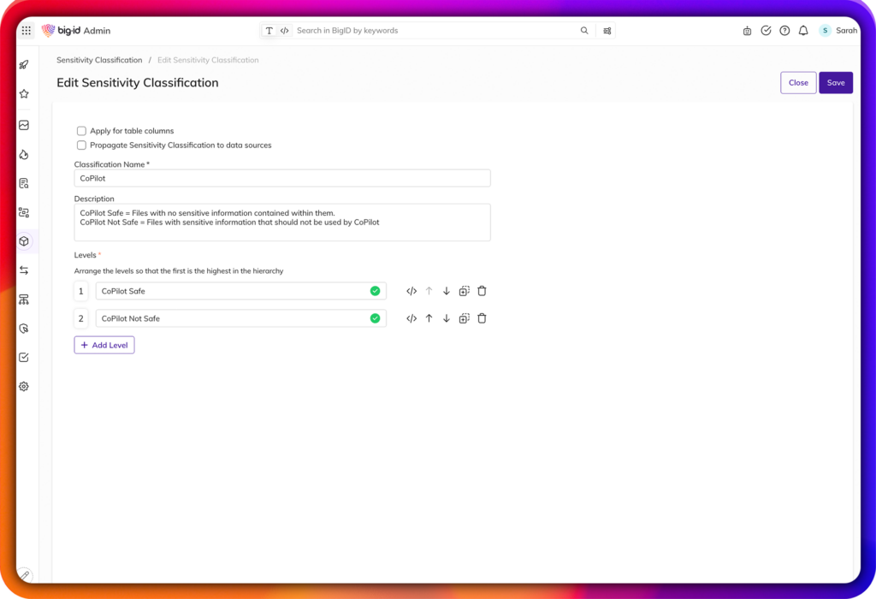Open Sarah user account menu

point(837,31)
